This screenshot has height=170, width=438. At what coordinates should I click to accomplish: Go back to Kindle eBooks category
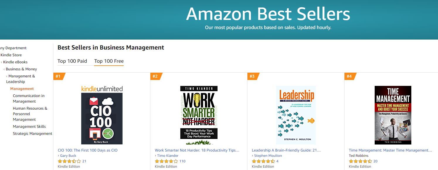[15, 62]
